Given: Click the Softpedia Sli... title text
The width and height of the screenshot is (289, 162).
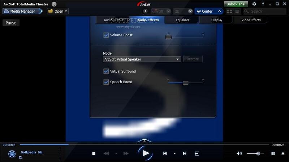Looking at the screenshot, I should pos(33,152).
